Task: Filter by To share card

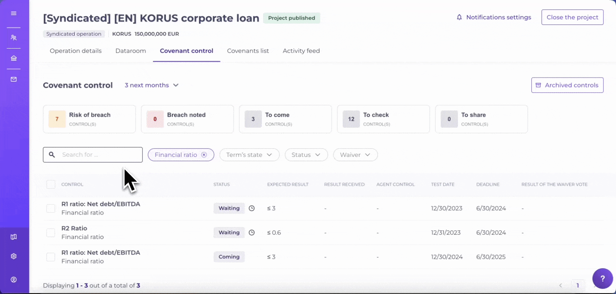Action: pyautogui.click(x=481, y=119)
